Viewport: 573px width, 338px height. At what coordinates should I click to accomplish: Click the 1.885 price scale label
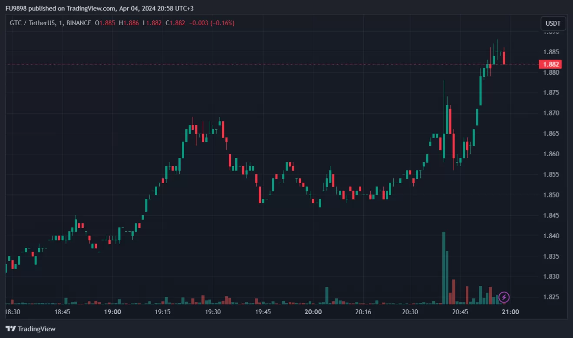550,52
